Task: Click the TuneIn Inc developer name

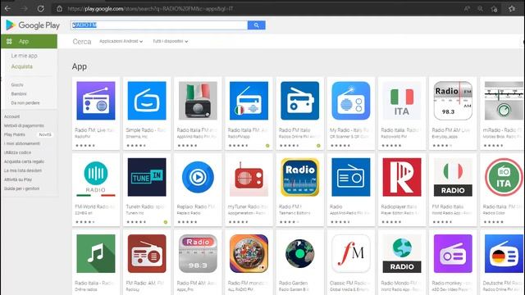Action: pyautogui.click(x=135, y=213)
